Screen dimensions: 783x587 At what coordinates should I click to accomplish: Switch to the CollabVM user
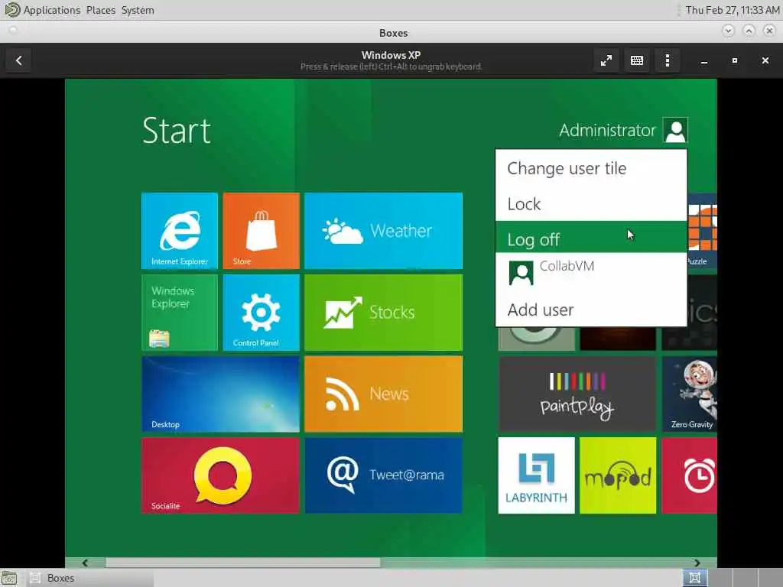click(591, 273)
